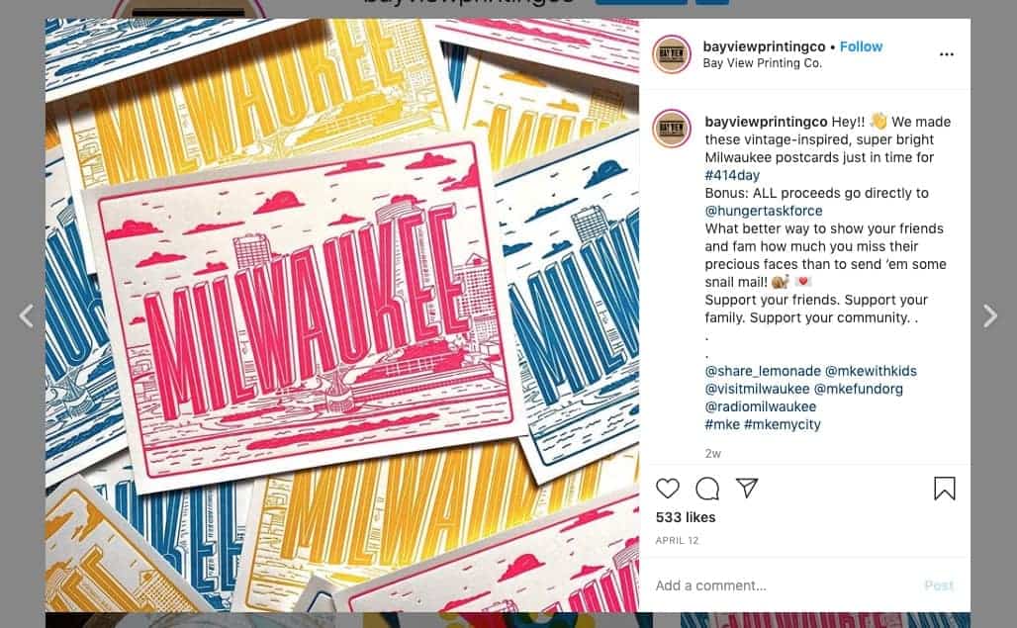This screenshot has width=1017, height=628.
Task: Open the three-dot more options menu
Action: (x=947, y=54)
